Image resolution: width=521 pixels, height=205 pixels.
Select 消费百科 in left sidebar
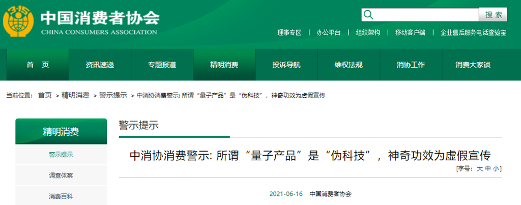point(61,196)
